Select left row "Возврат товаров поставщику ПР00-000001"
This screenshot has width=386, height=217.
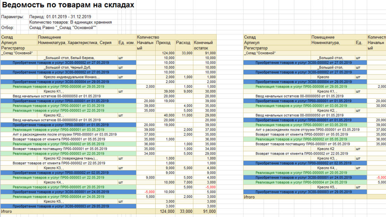coord(69,148)
